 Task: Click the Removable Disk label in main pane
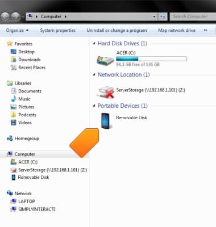pos(131,117)
